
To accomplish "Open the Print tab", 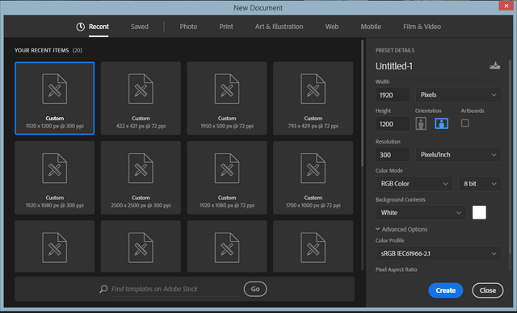I will pyautogui.click(x=226, y=27).
